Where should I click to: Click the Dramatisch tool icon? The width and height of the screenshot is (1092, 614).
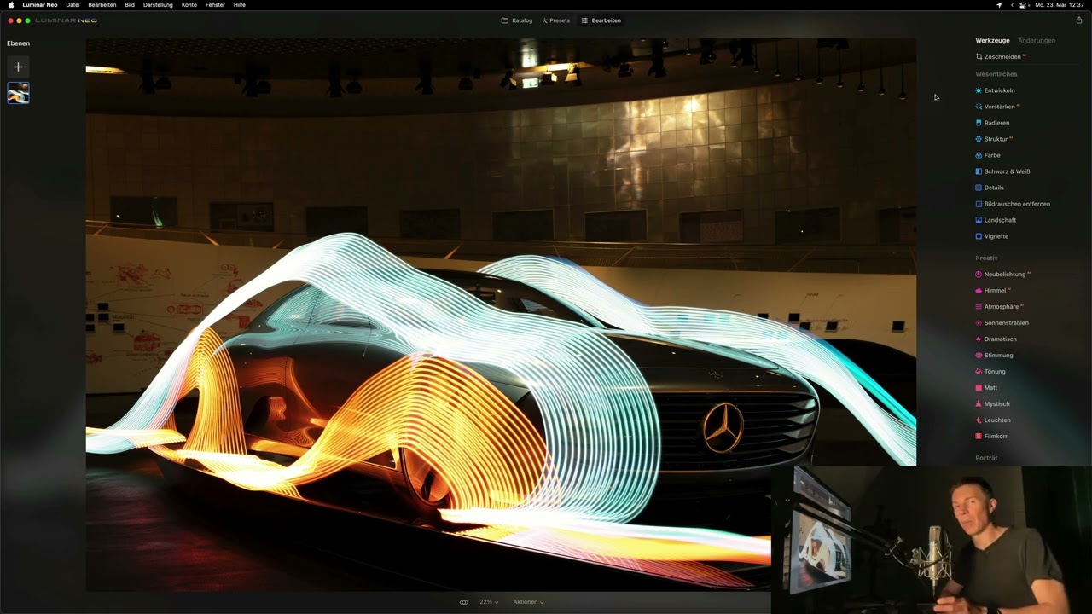(979, 339)
